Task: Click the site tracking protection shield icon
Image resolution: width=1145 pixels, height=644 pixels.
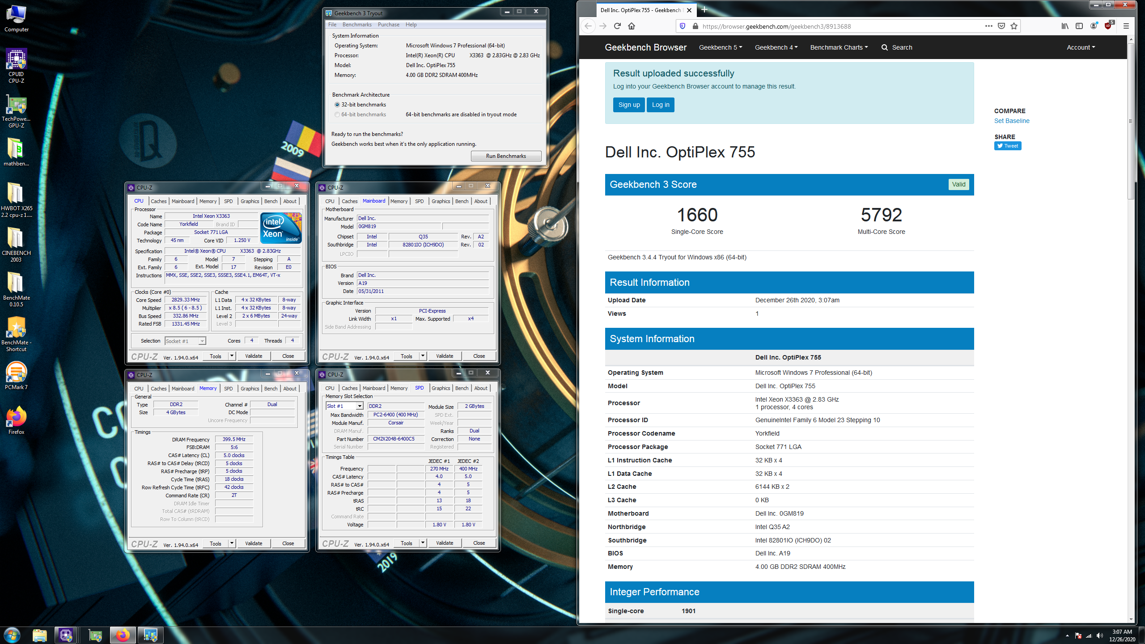Action: (x=683, y=26)
